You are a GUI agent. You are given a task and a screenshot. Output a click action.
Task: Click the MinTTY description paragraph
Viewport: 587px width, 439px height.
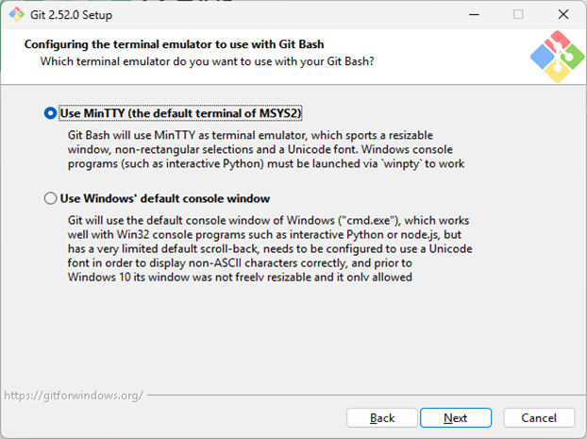coord(265,149)
